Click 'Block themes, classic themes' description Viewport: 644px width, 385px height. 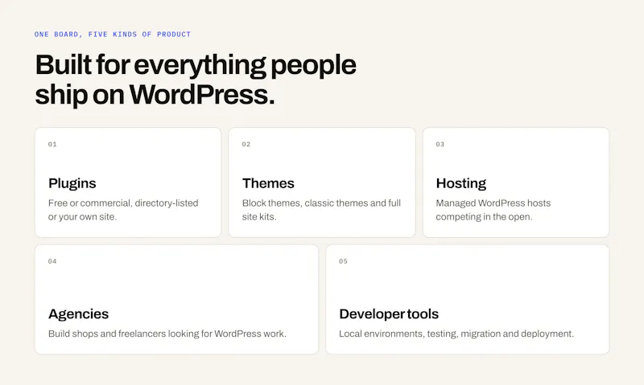tap(321, 210)
